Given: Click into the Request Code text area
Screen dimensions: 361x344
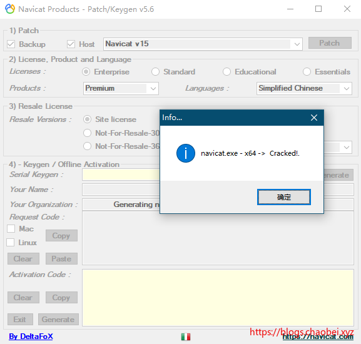Looking at the screenshot, I should point(218,238).
